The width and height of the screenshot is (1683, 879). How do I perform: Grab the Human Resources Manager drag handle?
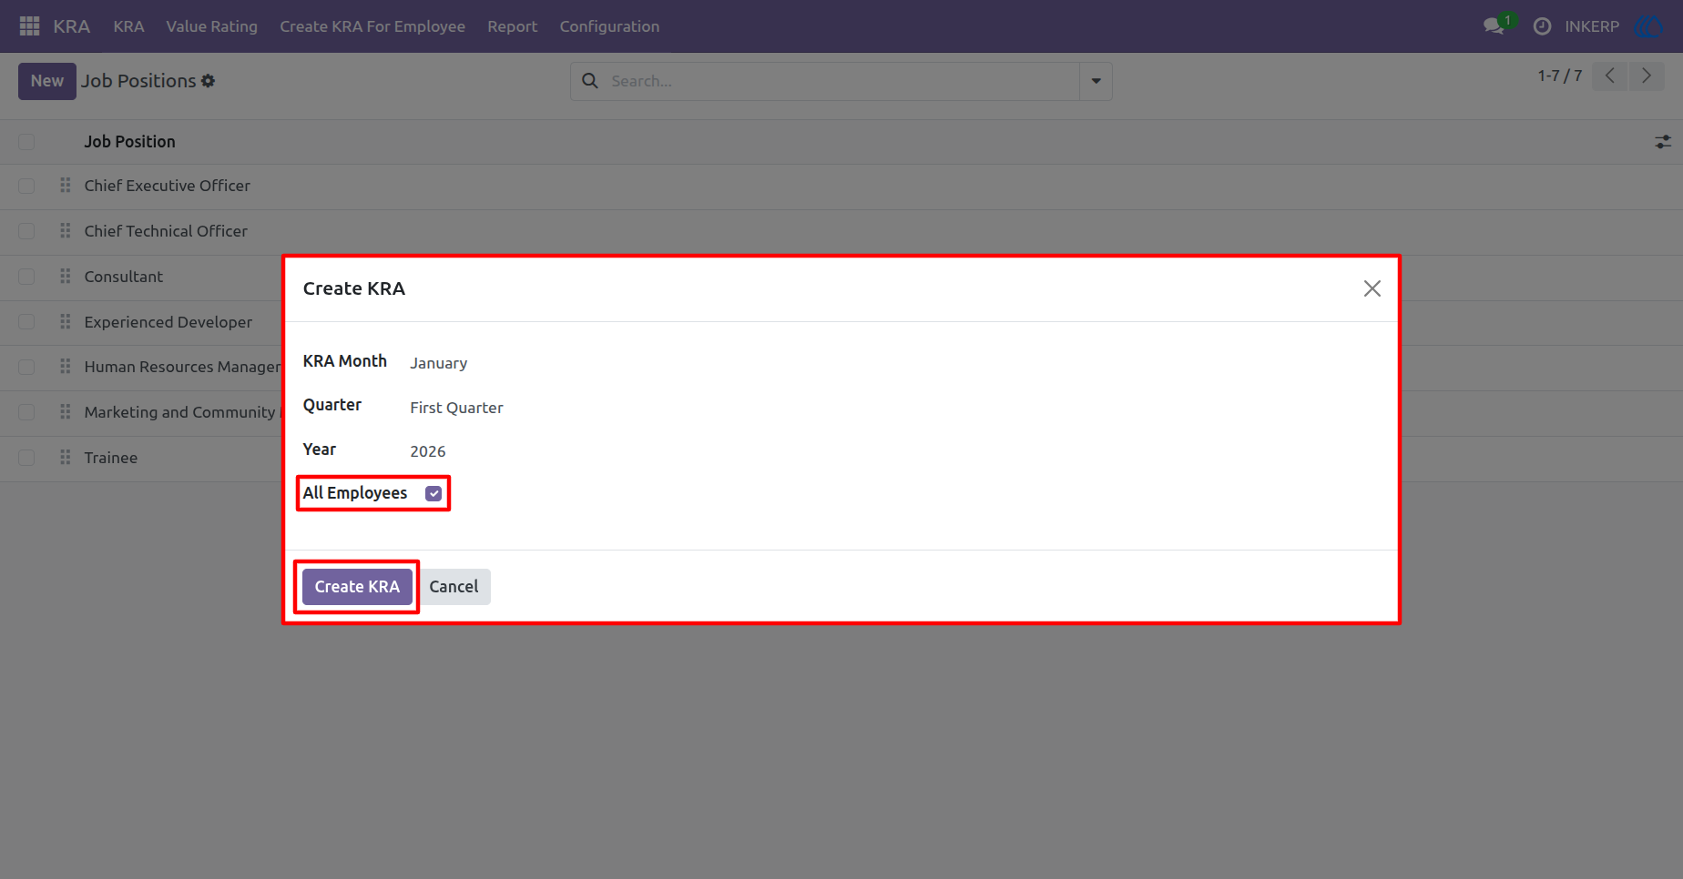point(65,367)
